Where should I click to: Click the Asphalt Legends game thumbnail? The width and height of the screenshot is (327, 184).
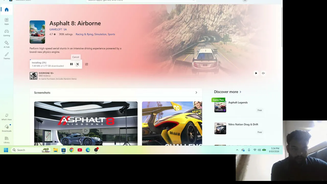[x=220, y=106]
